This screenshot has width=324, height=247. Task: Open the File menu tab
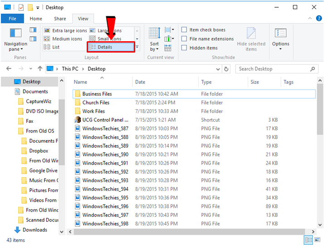click(x=12, y=19)
